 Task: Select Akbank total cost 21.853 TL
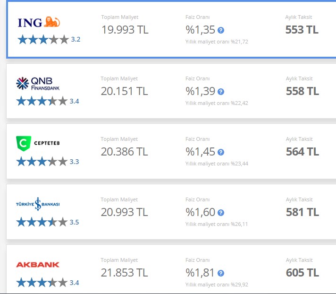click(x=125, y=273)
